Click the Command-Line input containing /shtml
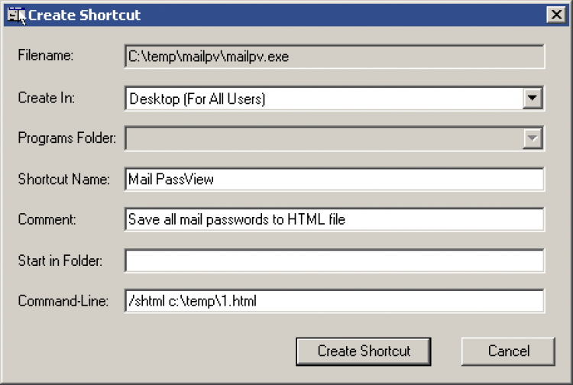573x385 pixels. 334,301
